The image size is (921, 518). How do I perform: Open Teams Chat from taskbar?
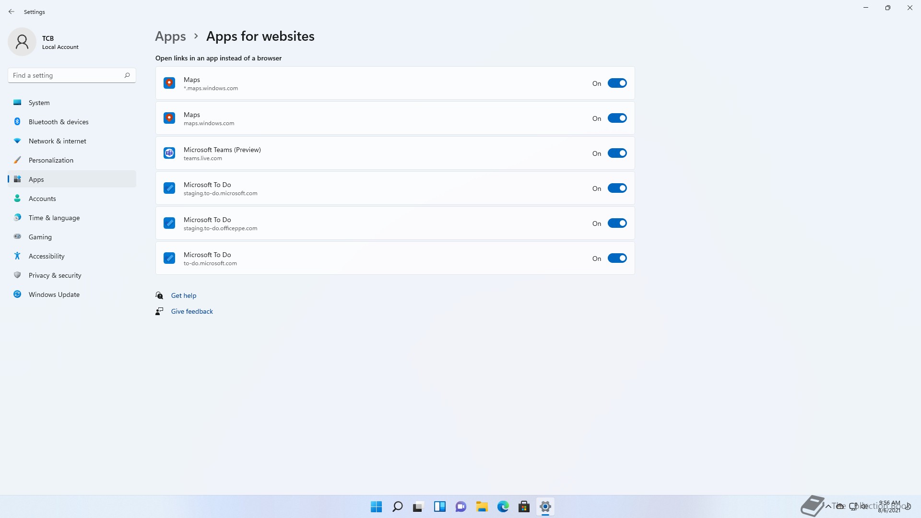461,506
